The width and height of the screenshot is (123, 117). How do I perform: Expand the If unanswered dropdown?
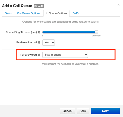click(65, 55)
